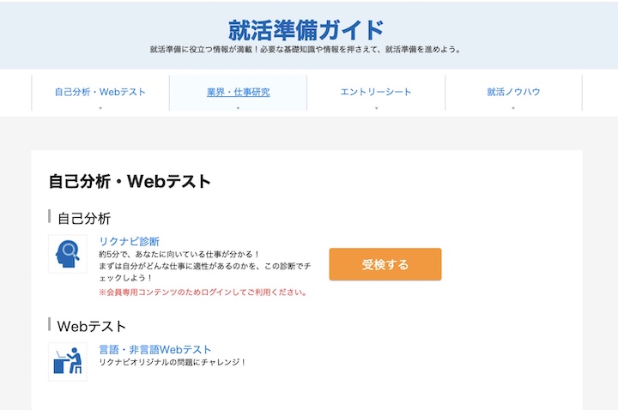This screenshot has height=410, width=618.
Task: Select the 就活ノウハウ navigation tab
Action: coord(513,92)
